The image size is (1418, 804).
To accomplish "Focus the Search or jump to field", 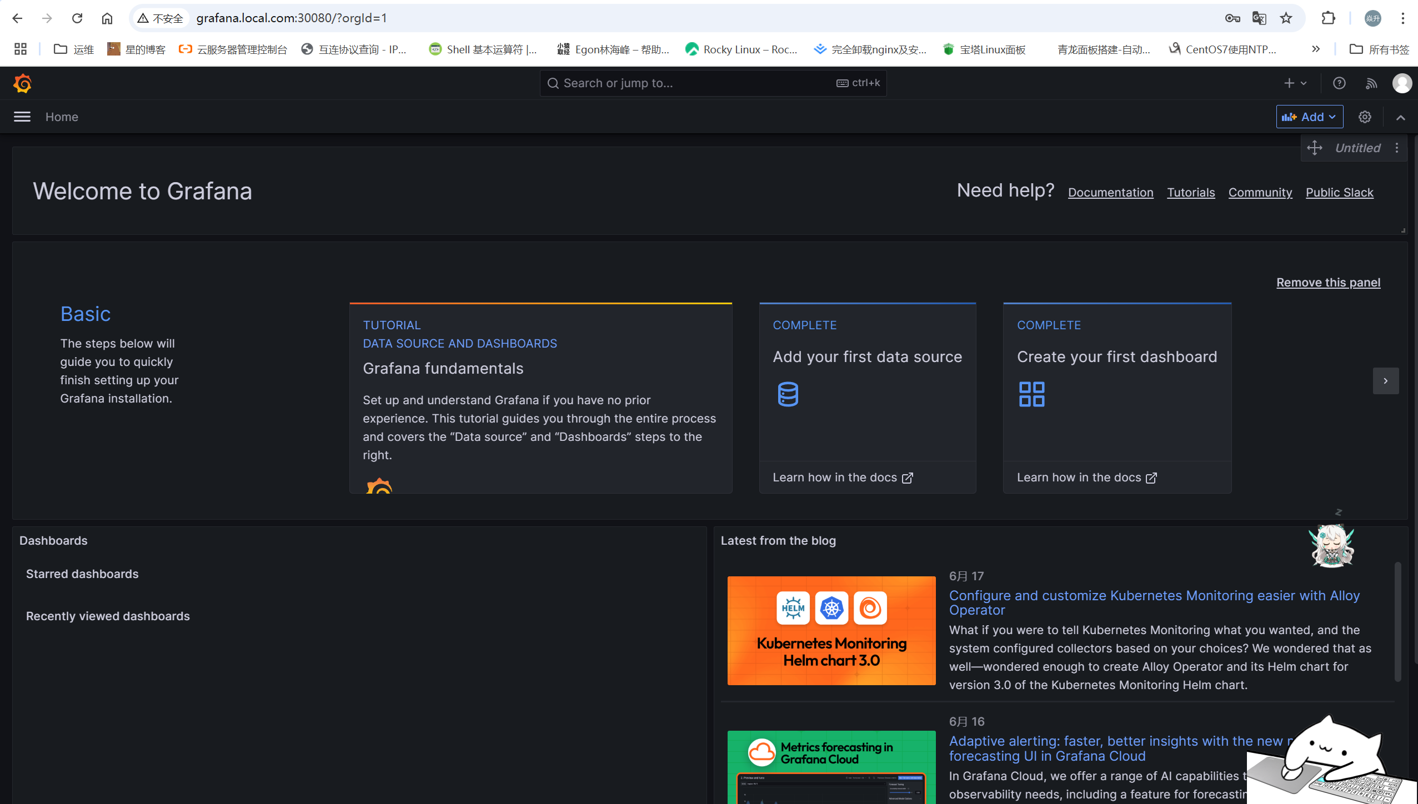I will tap(713, 83).
